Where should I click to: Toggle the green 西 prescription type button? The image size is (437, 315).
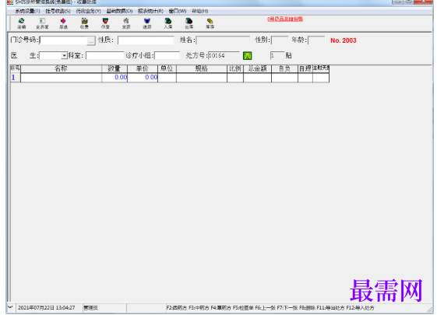(x=247, y=56)
